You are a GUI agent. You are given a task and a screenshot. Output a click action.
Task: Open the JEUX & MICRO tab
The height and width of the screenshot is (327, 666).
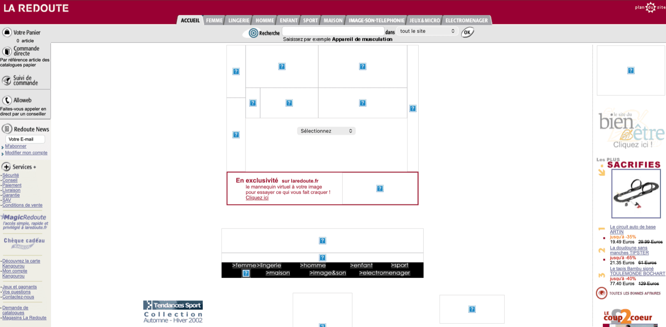[x=425, y=20]
